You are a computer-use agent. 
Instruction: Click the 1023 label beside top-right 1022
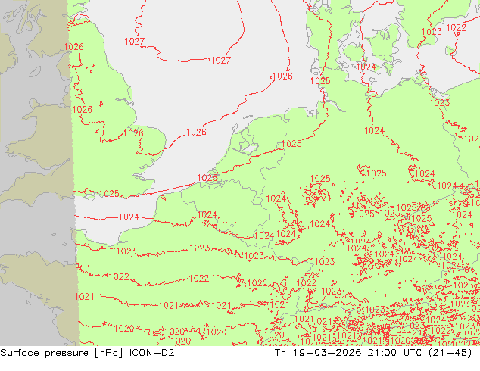432,32
